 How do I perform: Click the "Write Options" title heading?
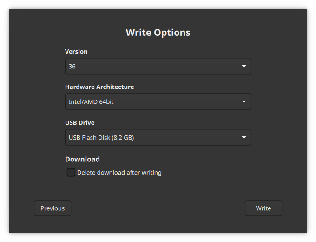click(158, 33)
